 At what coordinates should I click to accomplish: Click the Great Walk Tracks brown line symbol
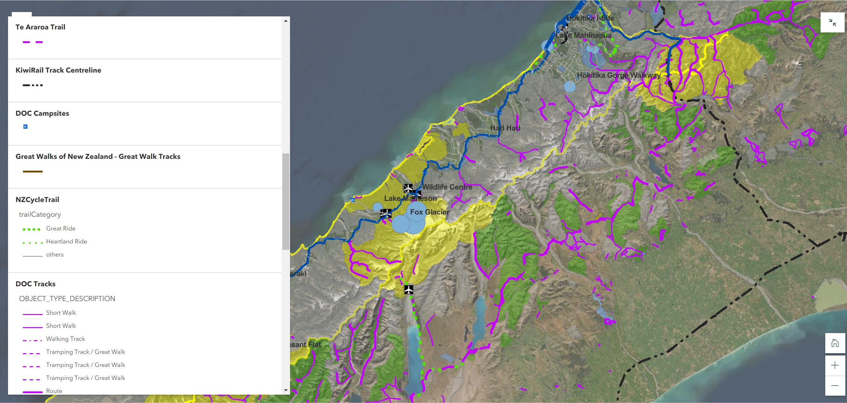(x=33, y=172)
